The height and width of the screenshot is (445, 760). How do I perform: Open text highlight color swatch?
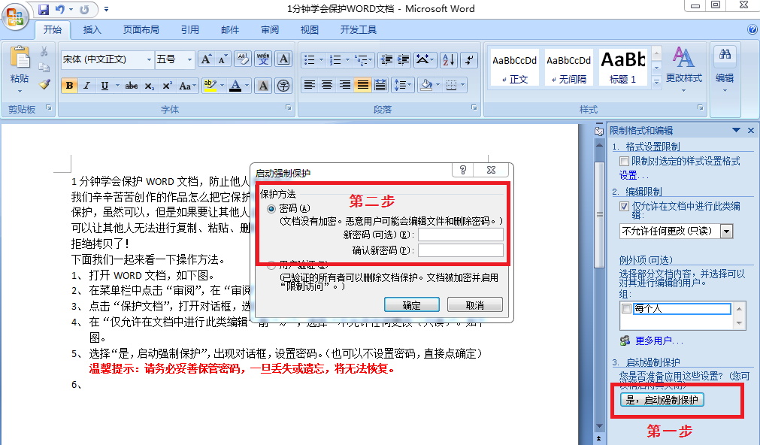tap(210, 86)
